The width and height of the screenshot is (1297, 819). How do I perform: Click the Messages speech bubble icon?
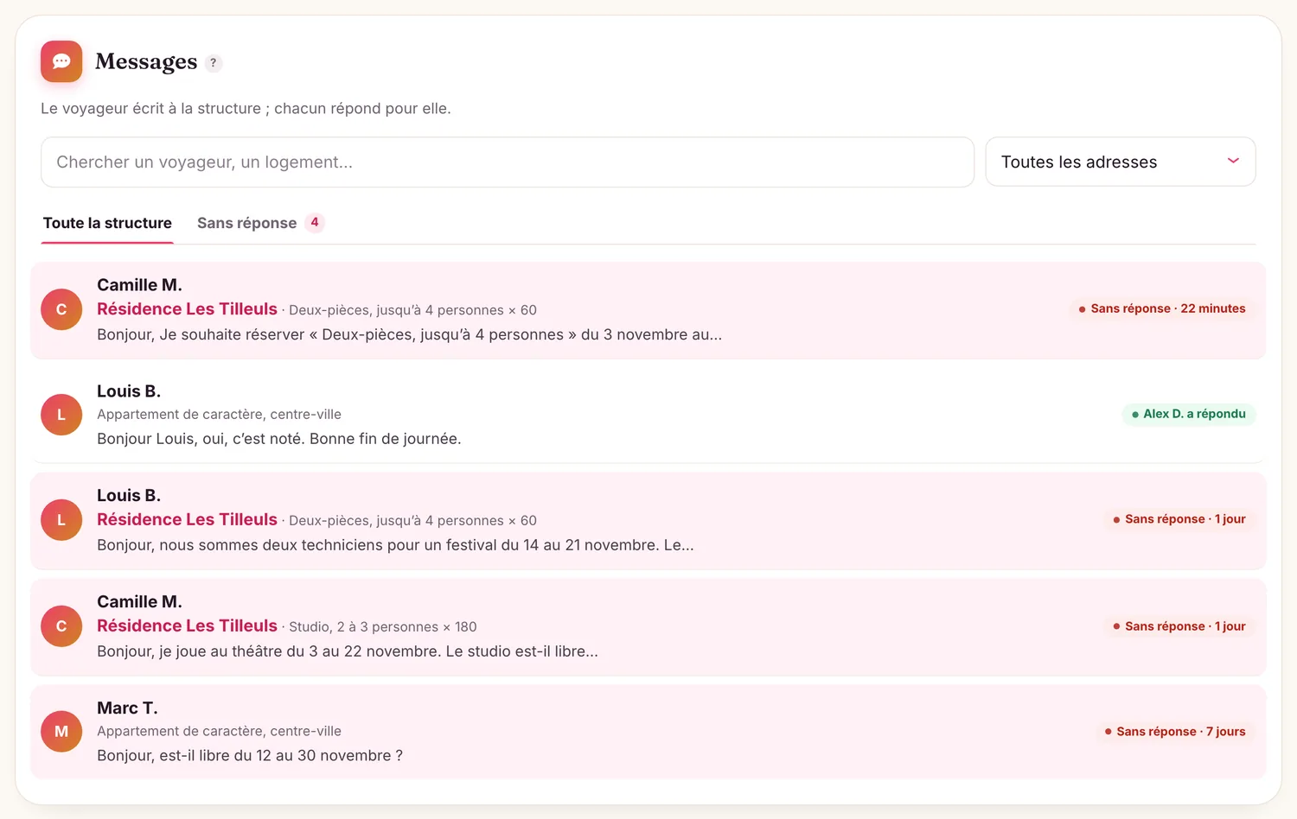pyautogui.click(x=61, y=61)
